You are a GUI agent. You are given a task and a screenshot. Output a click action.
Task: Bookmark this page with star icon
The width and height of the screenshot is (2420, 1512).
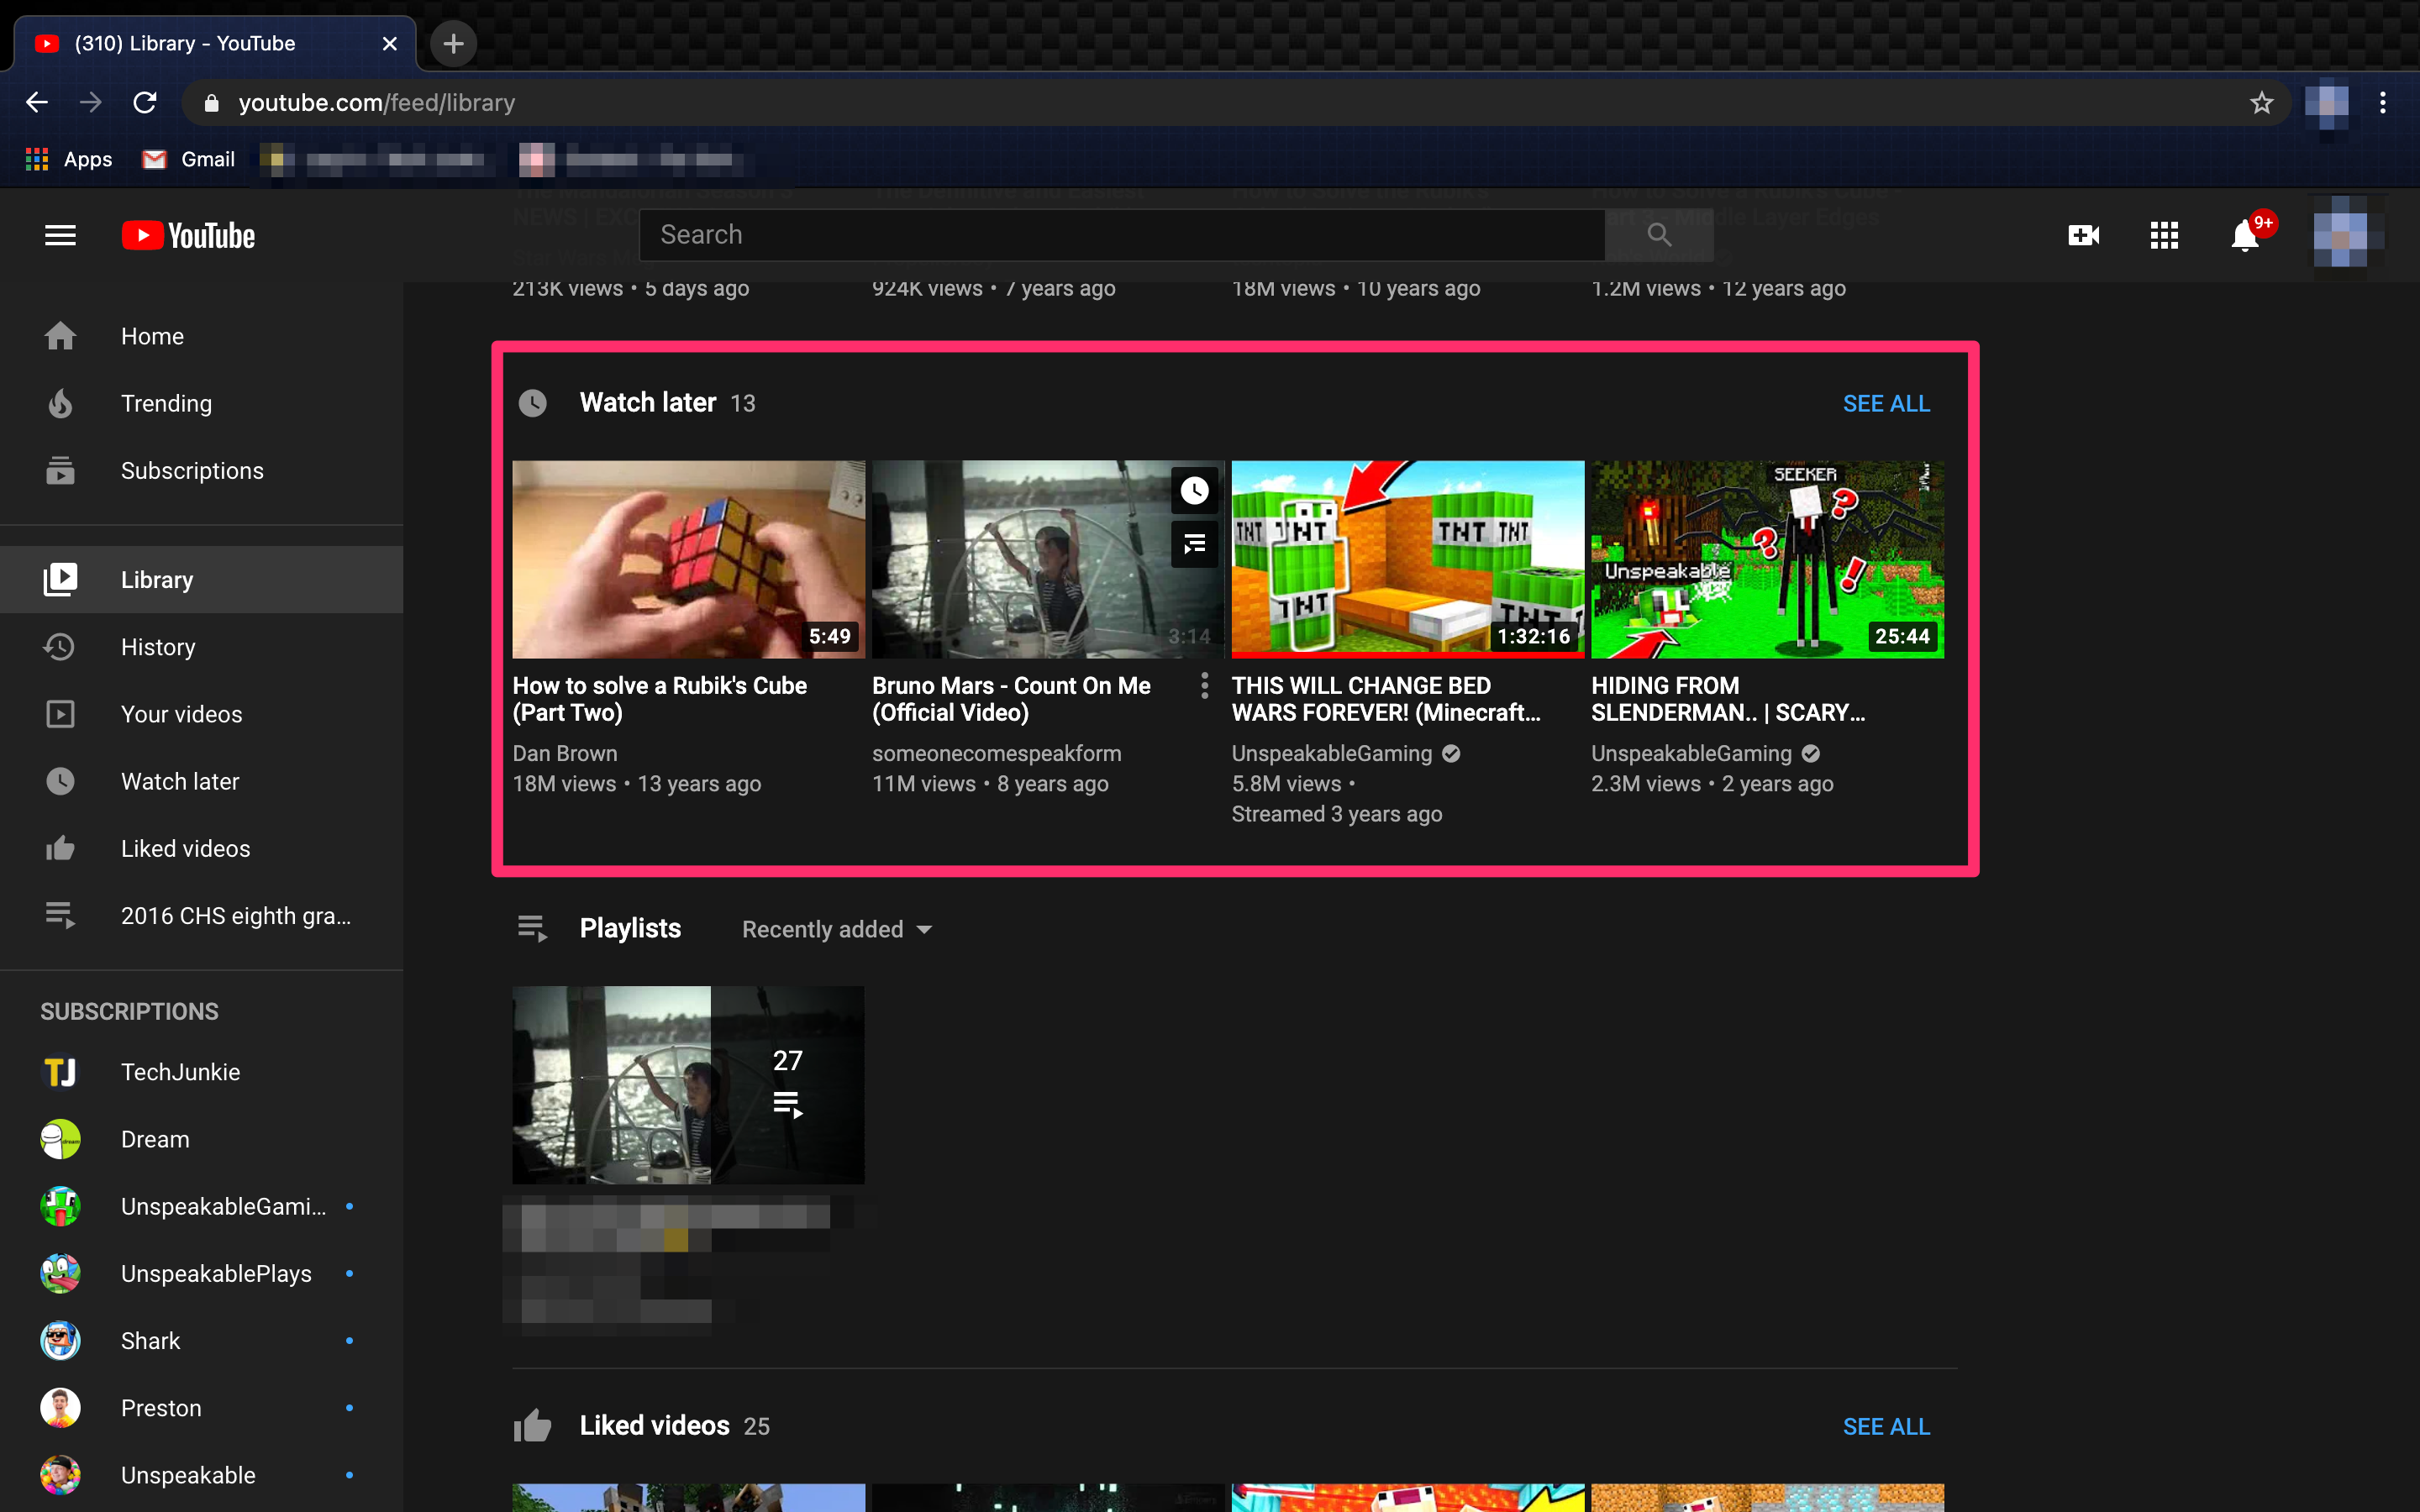point(2261,102)
